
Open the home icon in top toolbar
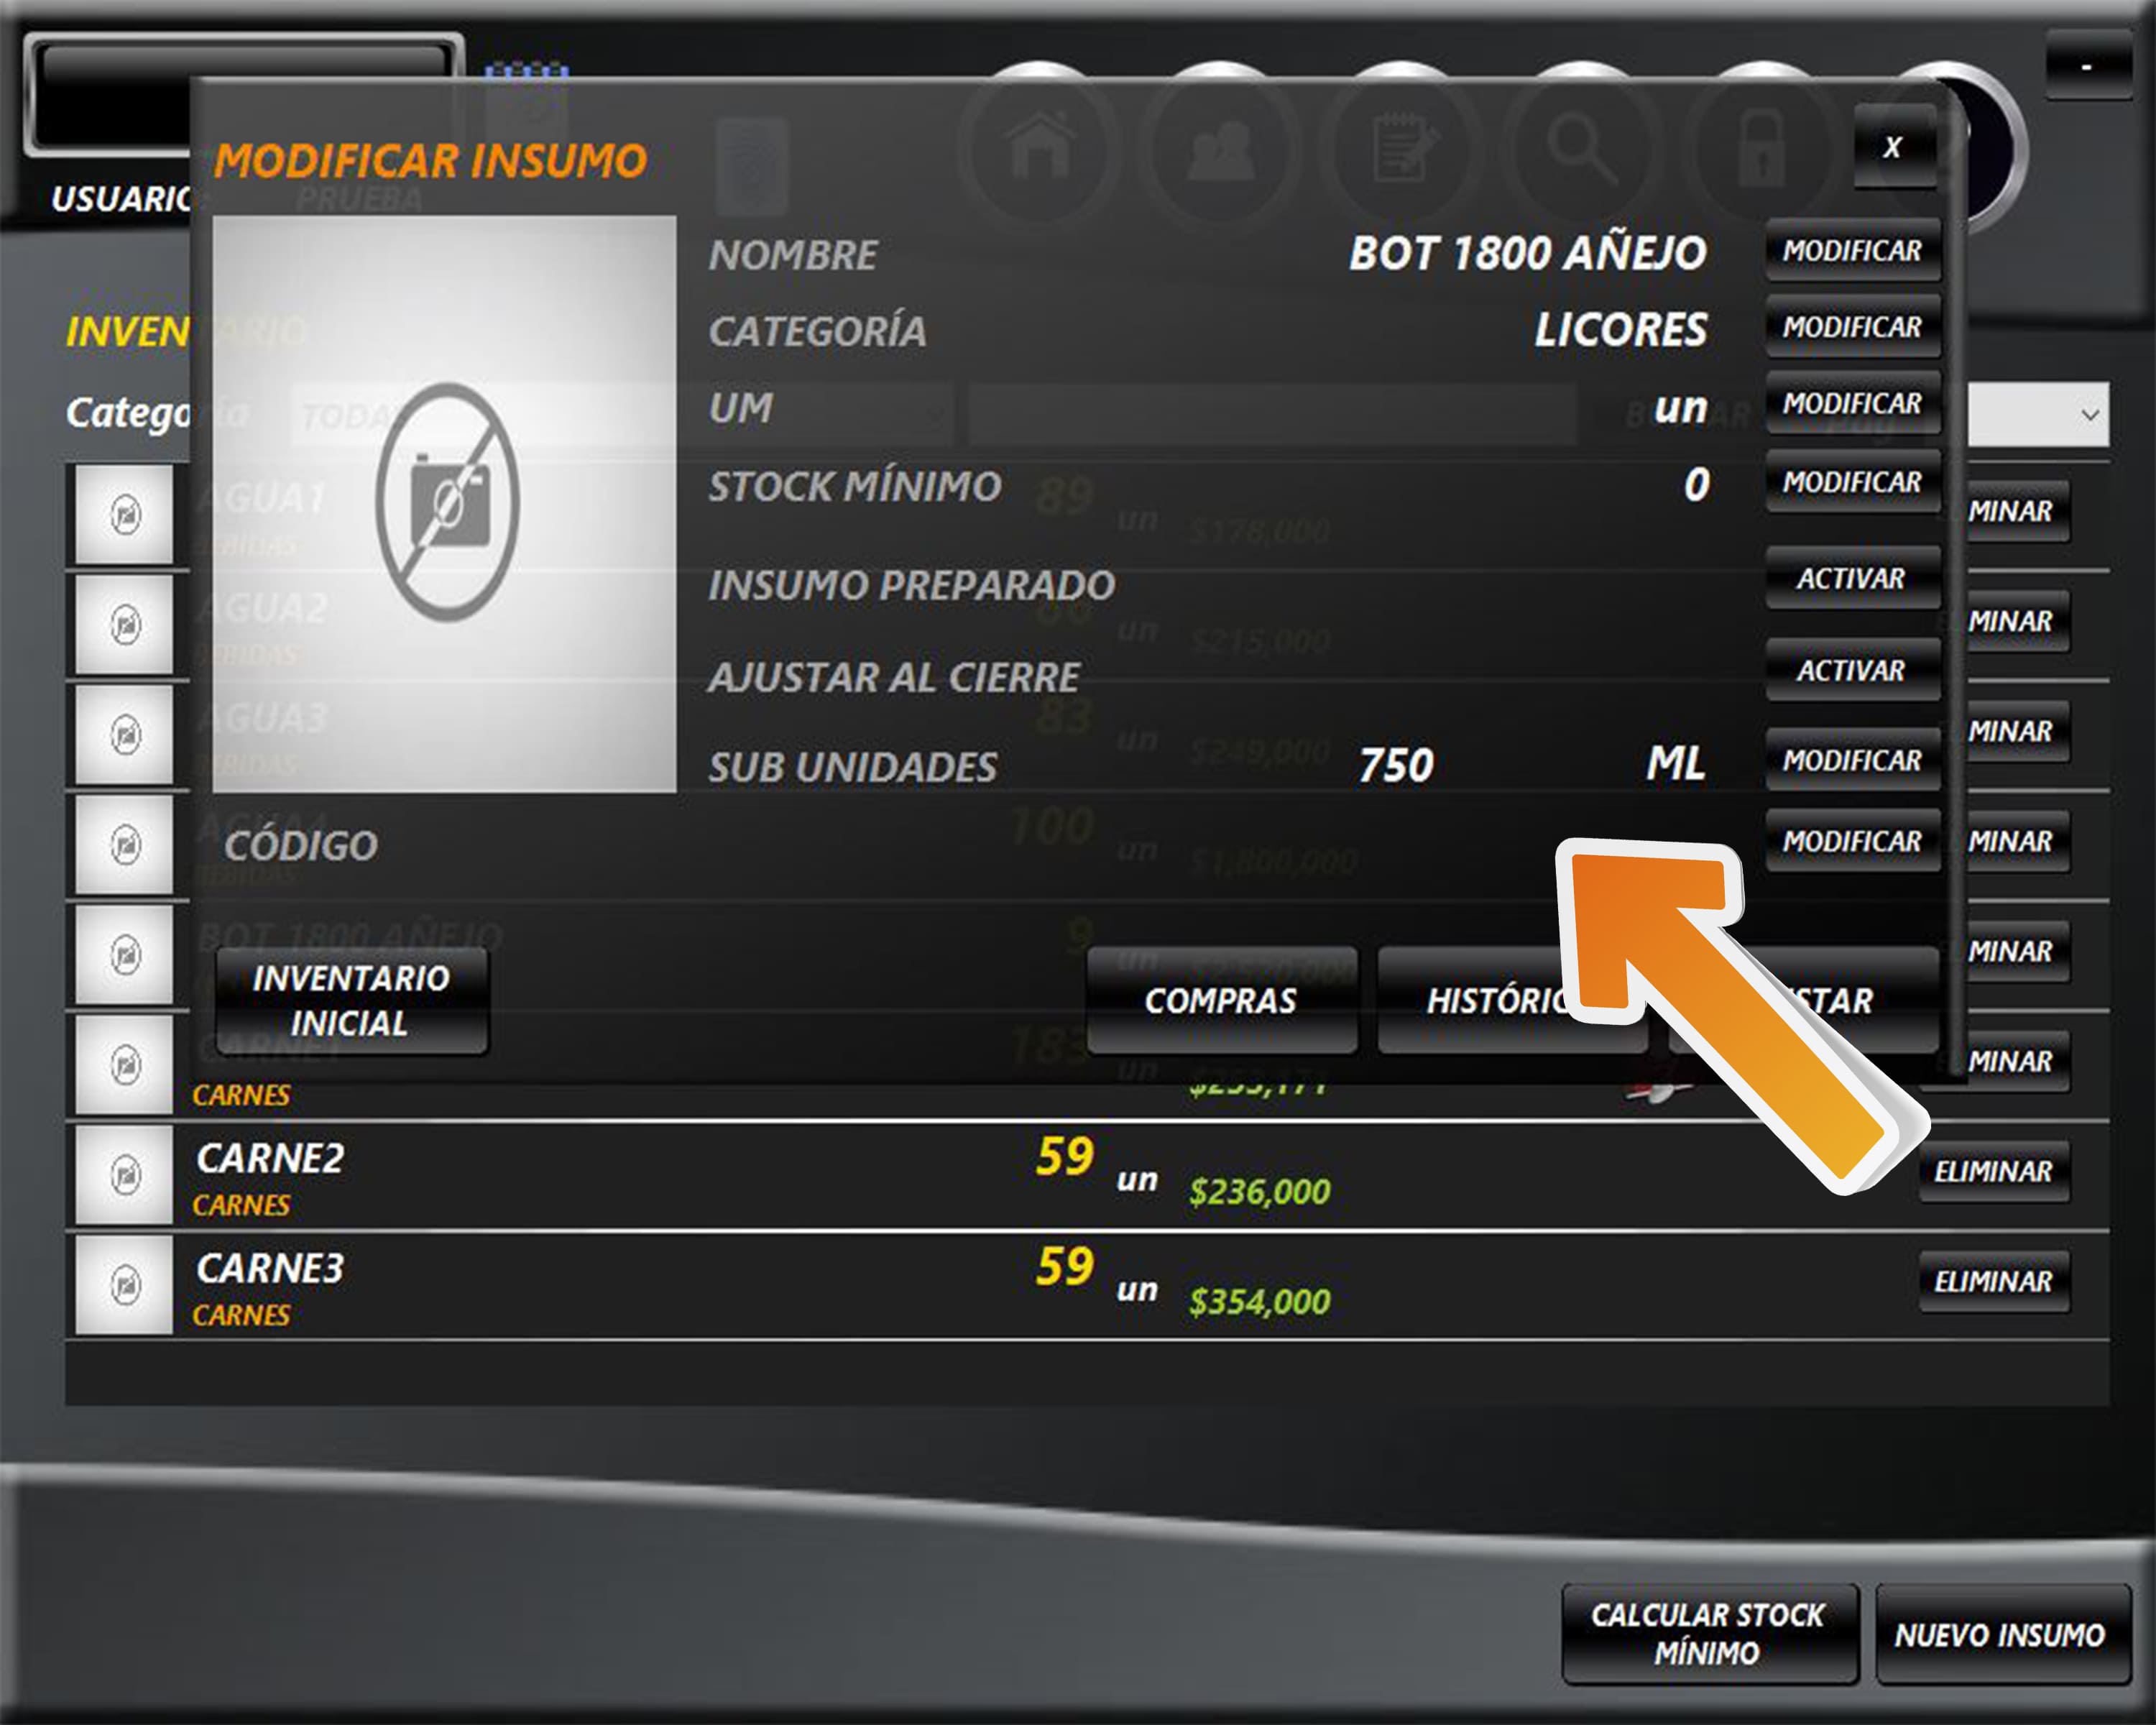coord(1041,148)
